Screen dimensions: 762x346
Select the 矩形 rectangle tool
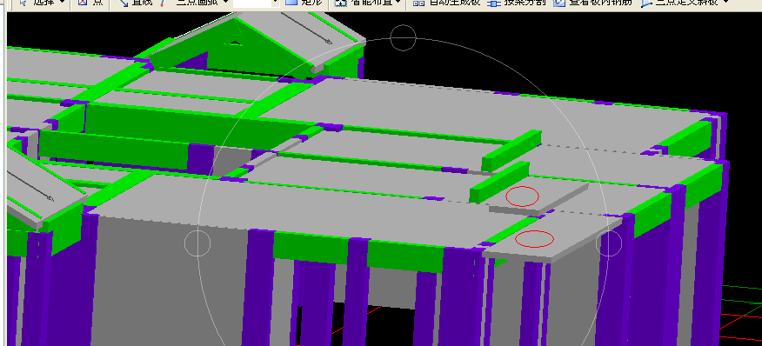304,3
